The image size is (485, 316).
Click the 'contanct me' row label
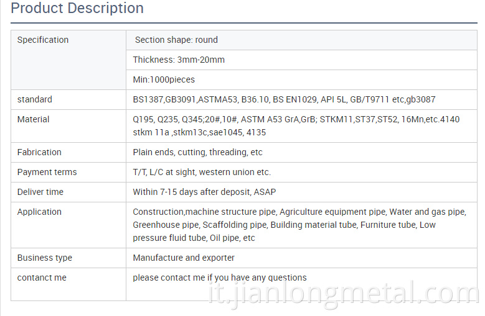42,278
